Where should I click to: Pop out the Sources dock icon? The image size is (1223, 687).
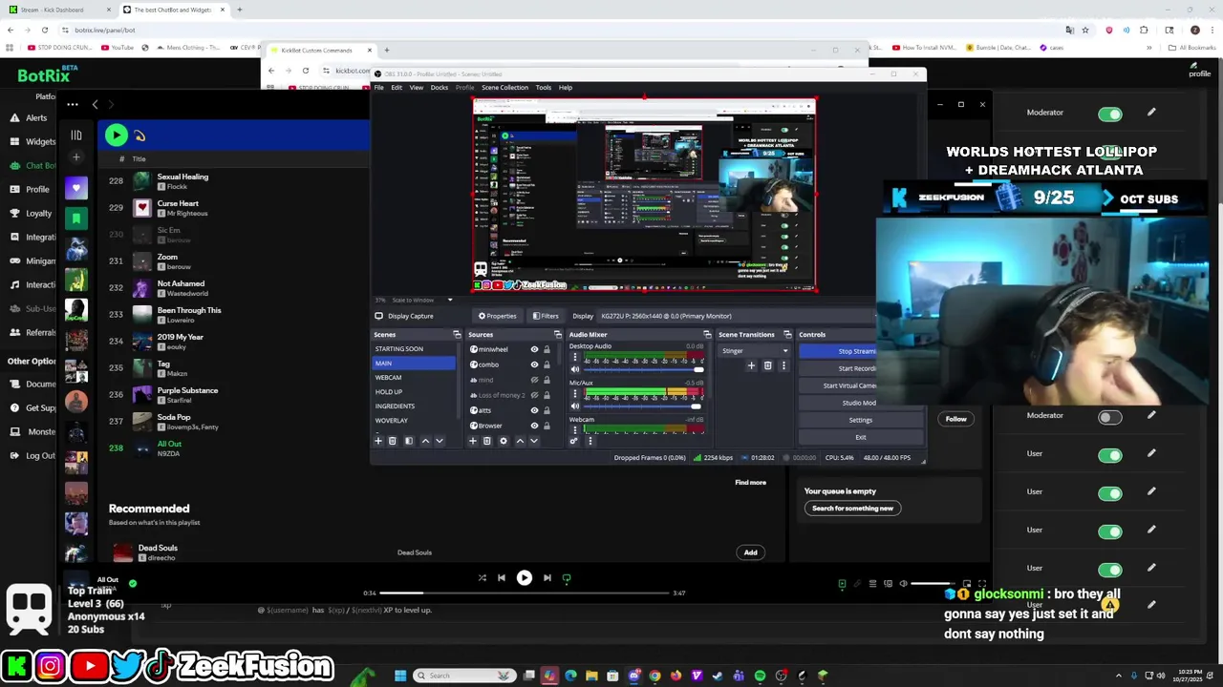pos(558,335)
